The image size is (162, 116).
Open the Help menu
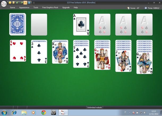(76, 7)
